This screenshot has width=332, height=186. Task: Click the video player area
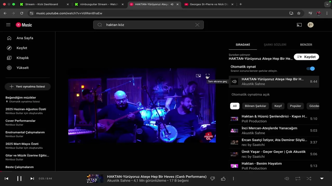click(x=142, y=105)
